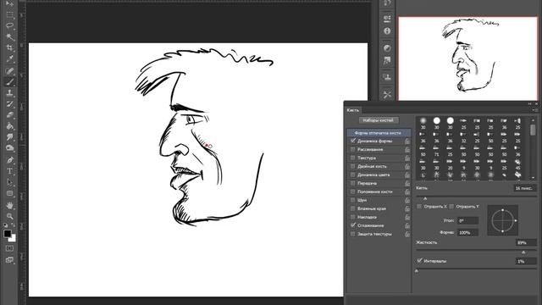Open Положение кисти settings row
The height and width of the screenshot is (305, 542).
click(x=379, y=191)
